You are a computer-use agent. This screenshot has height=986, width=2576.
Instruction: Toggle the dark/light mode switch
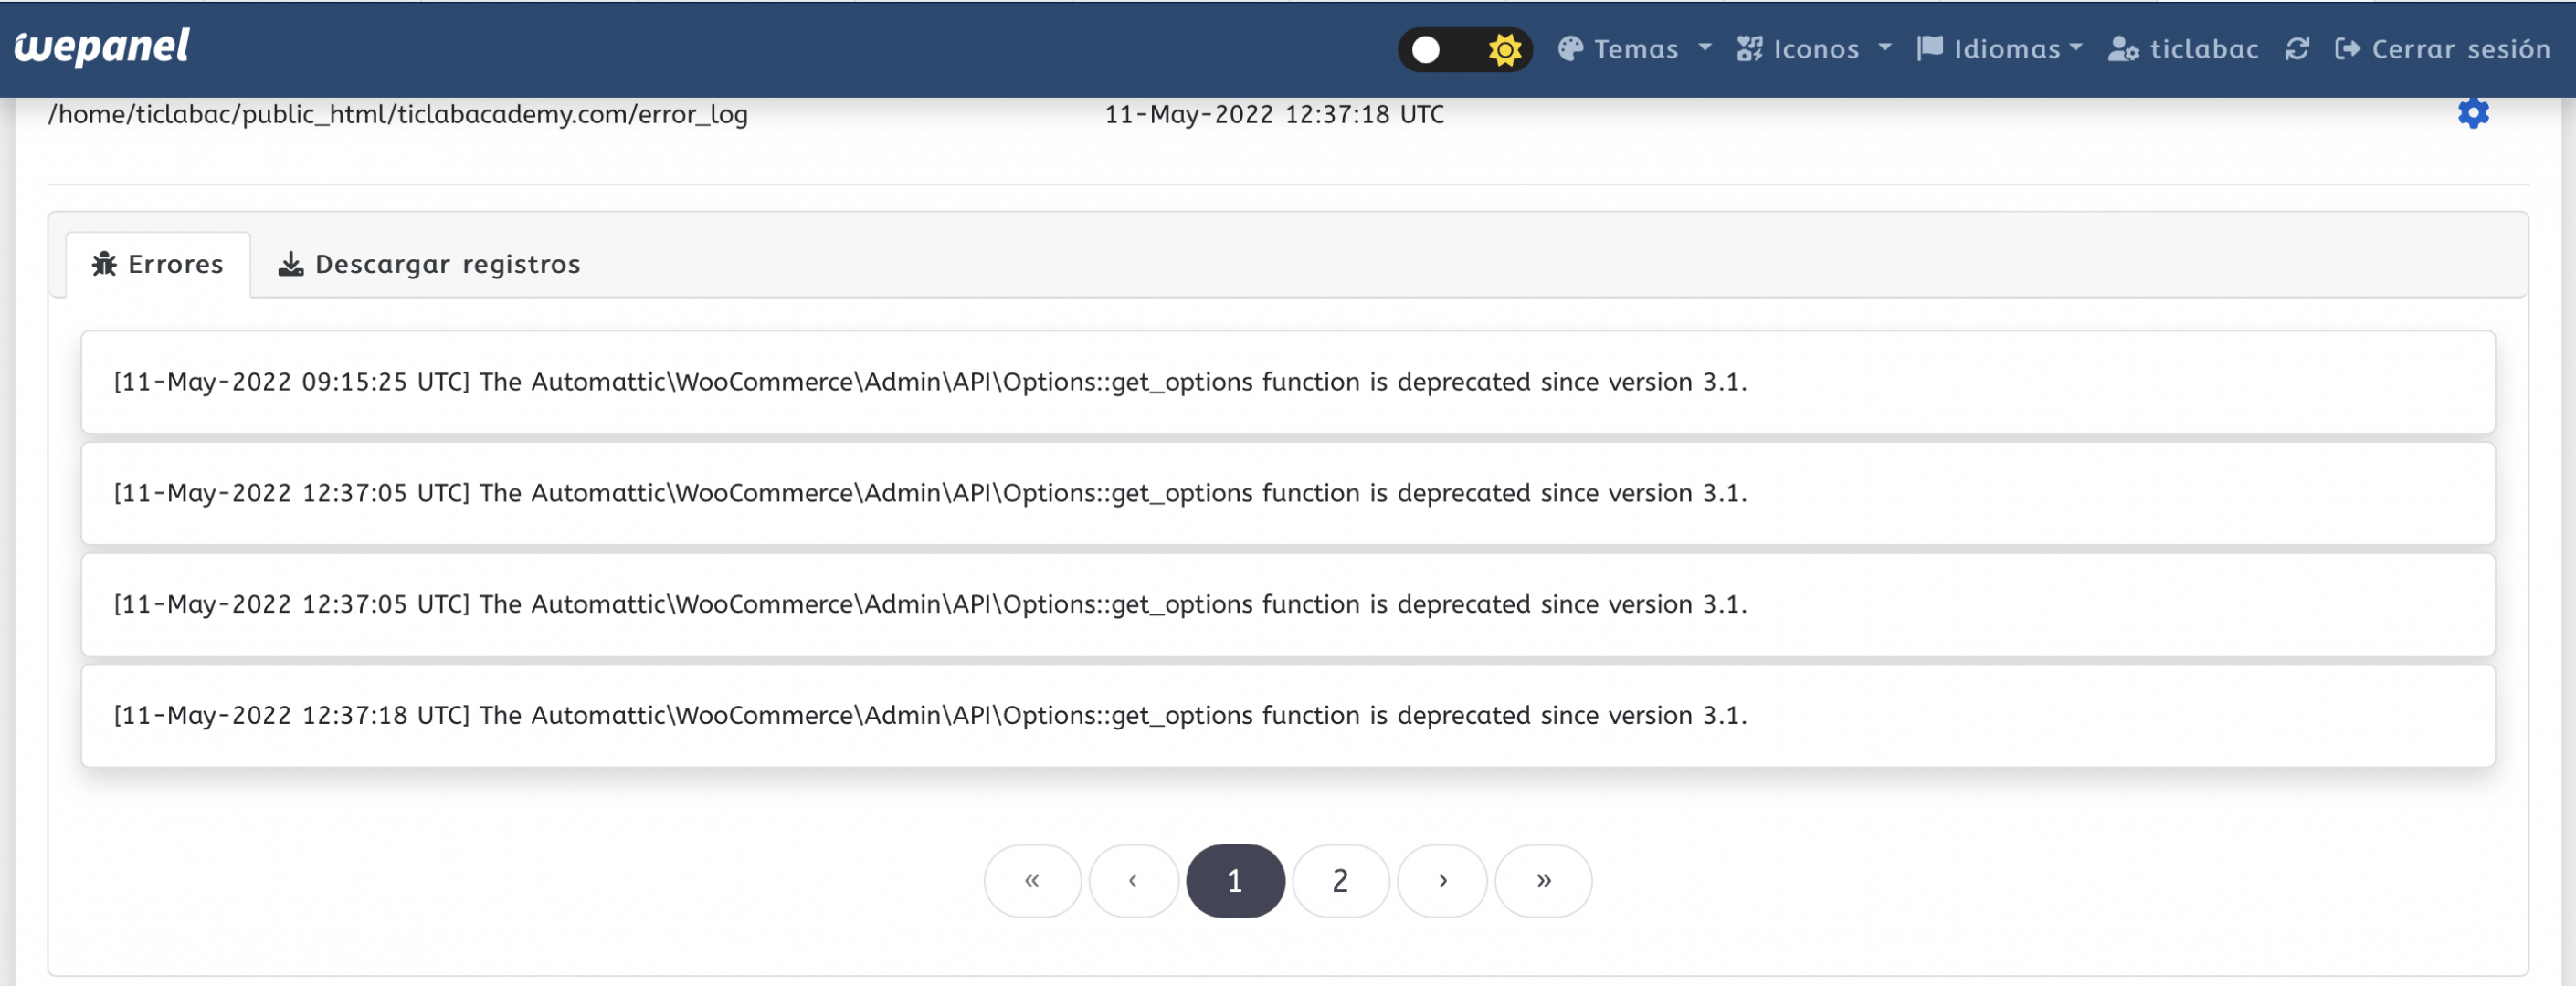coord(1464,49)
